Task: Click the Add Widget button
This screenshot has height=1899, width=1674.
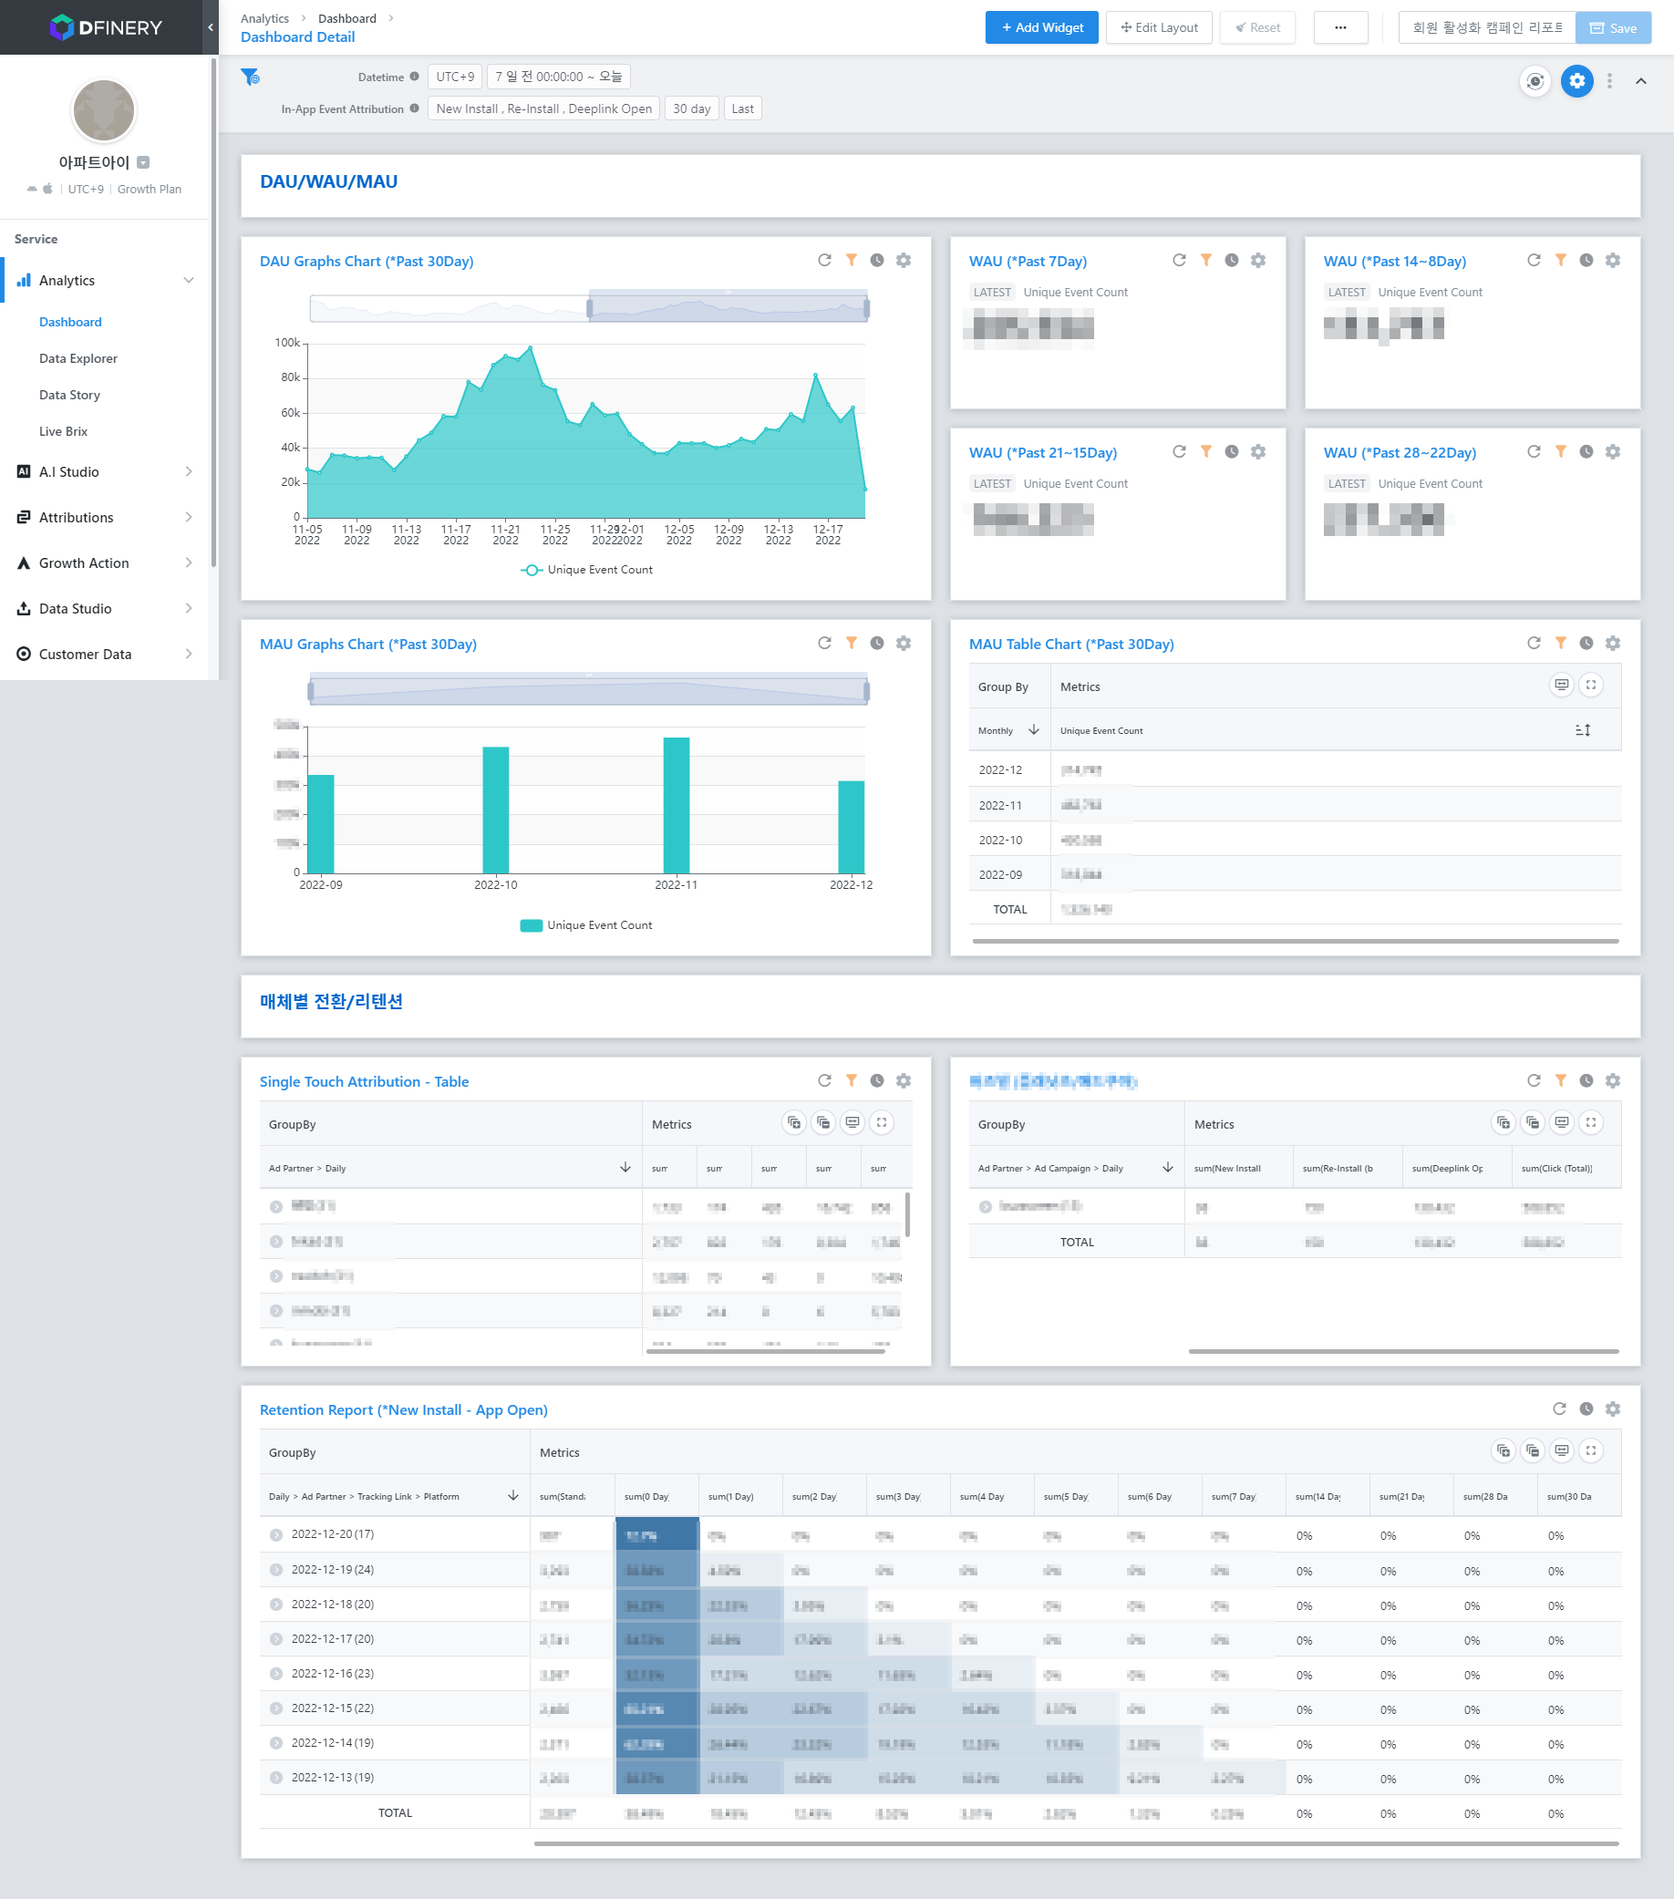Action: tap(1041, 28)
